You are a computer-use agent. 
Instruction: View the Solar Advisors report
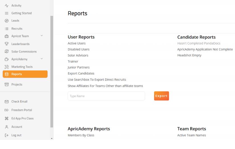(78, 55)
